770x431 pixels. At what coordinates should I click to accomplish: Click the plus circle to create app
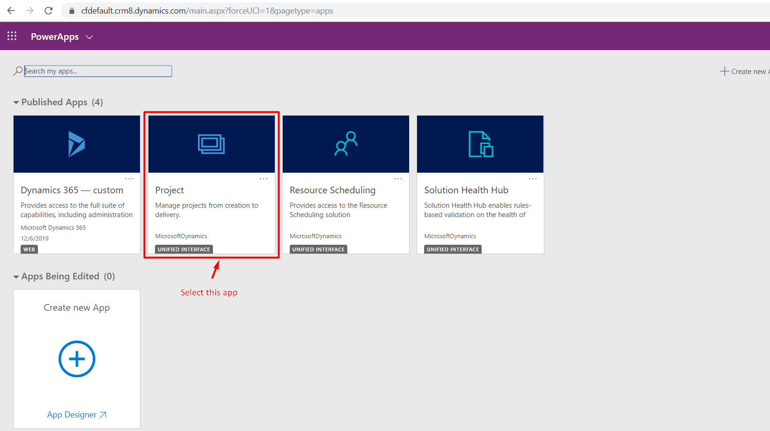[77, 359]
